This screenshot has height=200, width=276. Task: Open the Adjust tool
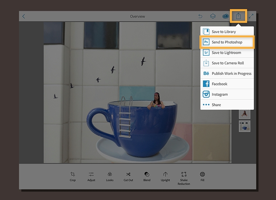point(91,176)
